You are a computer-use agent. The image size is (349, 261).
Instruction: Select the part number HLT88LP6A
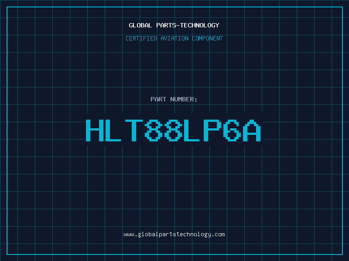[x=173, y=130]
